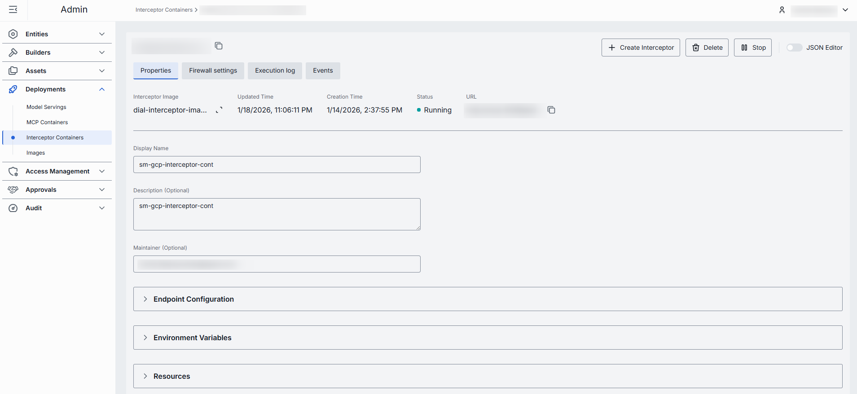Open the user account dropdown
857x394 pixels.
pyautogui.click(x=845, y=10)
